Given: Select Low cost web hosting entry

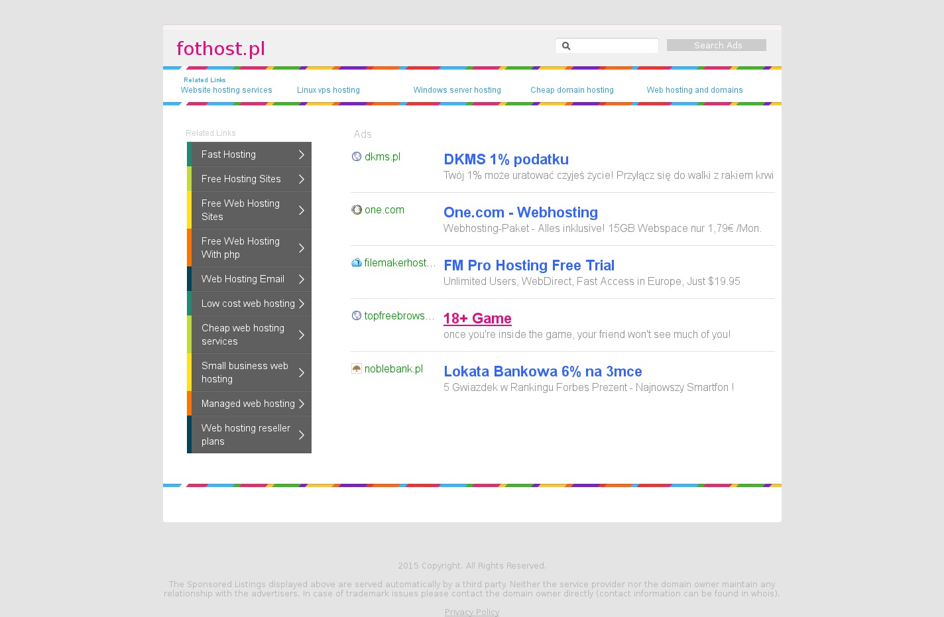Looking at the screenshot, I should [248, 304].
